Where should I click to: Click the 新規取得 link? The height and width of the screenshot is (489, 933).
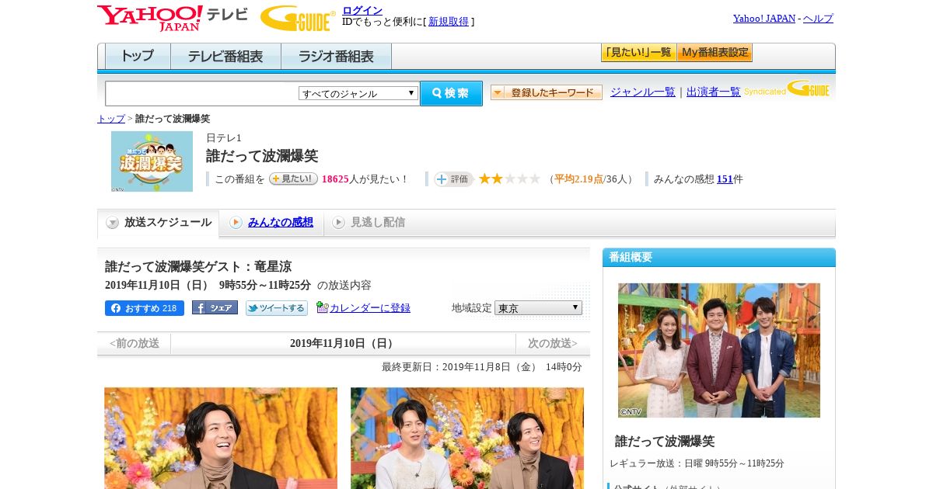[x=449, y=22]
